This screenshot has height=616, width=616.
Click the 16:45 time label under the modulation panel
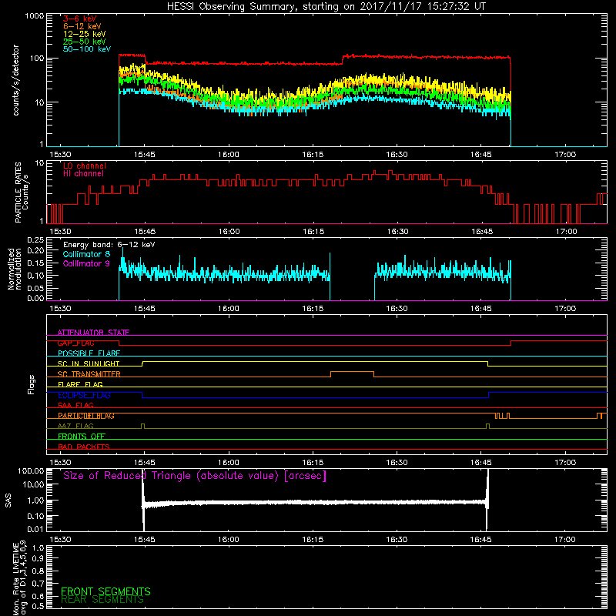(480, 309)
